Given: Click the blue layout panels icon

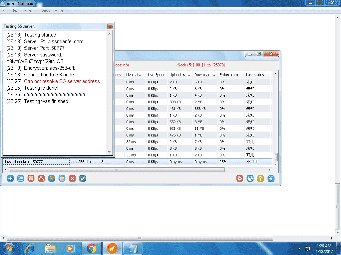Looking at the screenshot, I should click(21, 178).
